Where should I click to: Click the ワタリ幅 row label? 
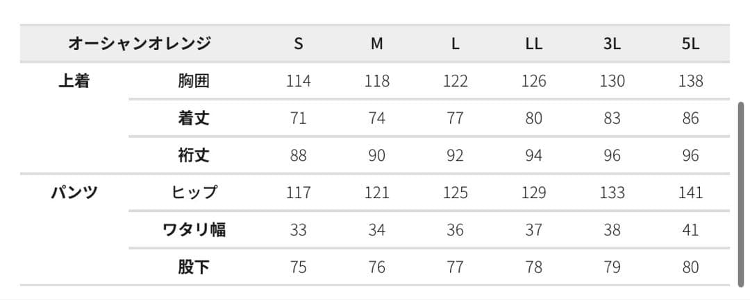point(193,229)
